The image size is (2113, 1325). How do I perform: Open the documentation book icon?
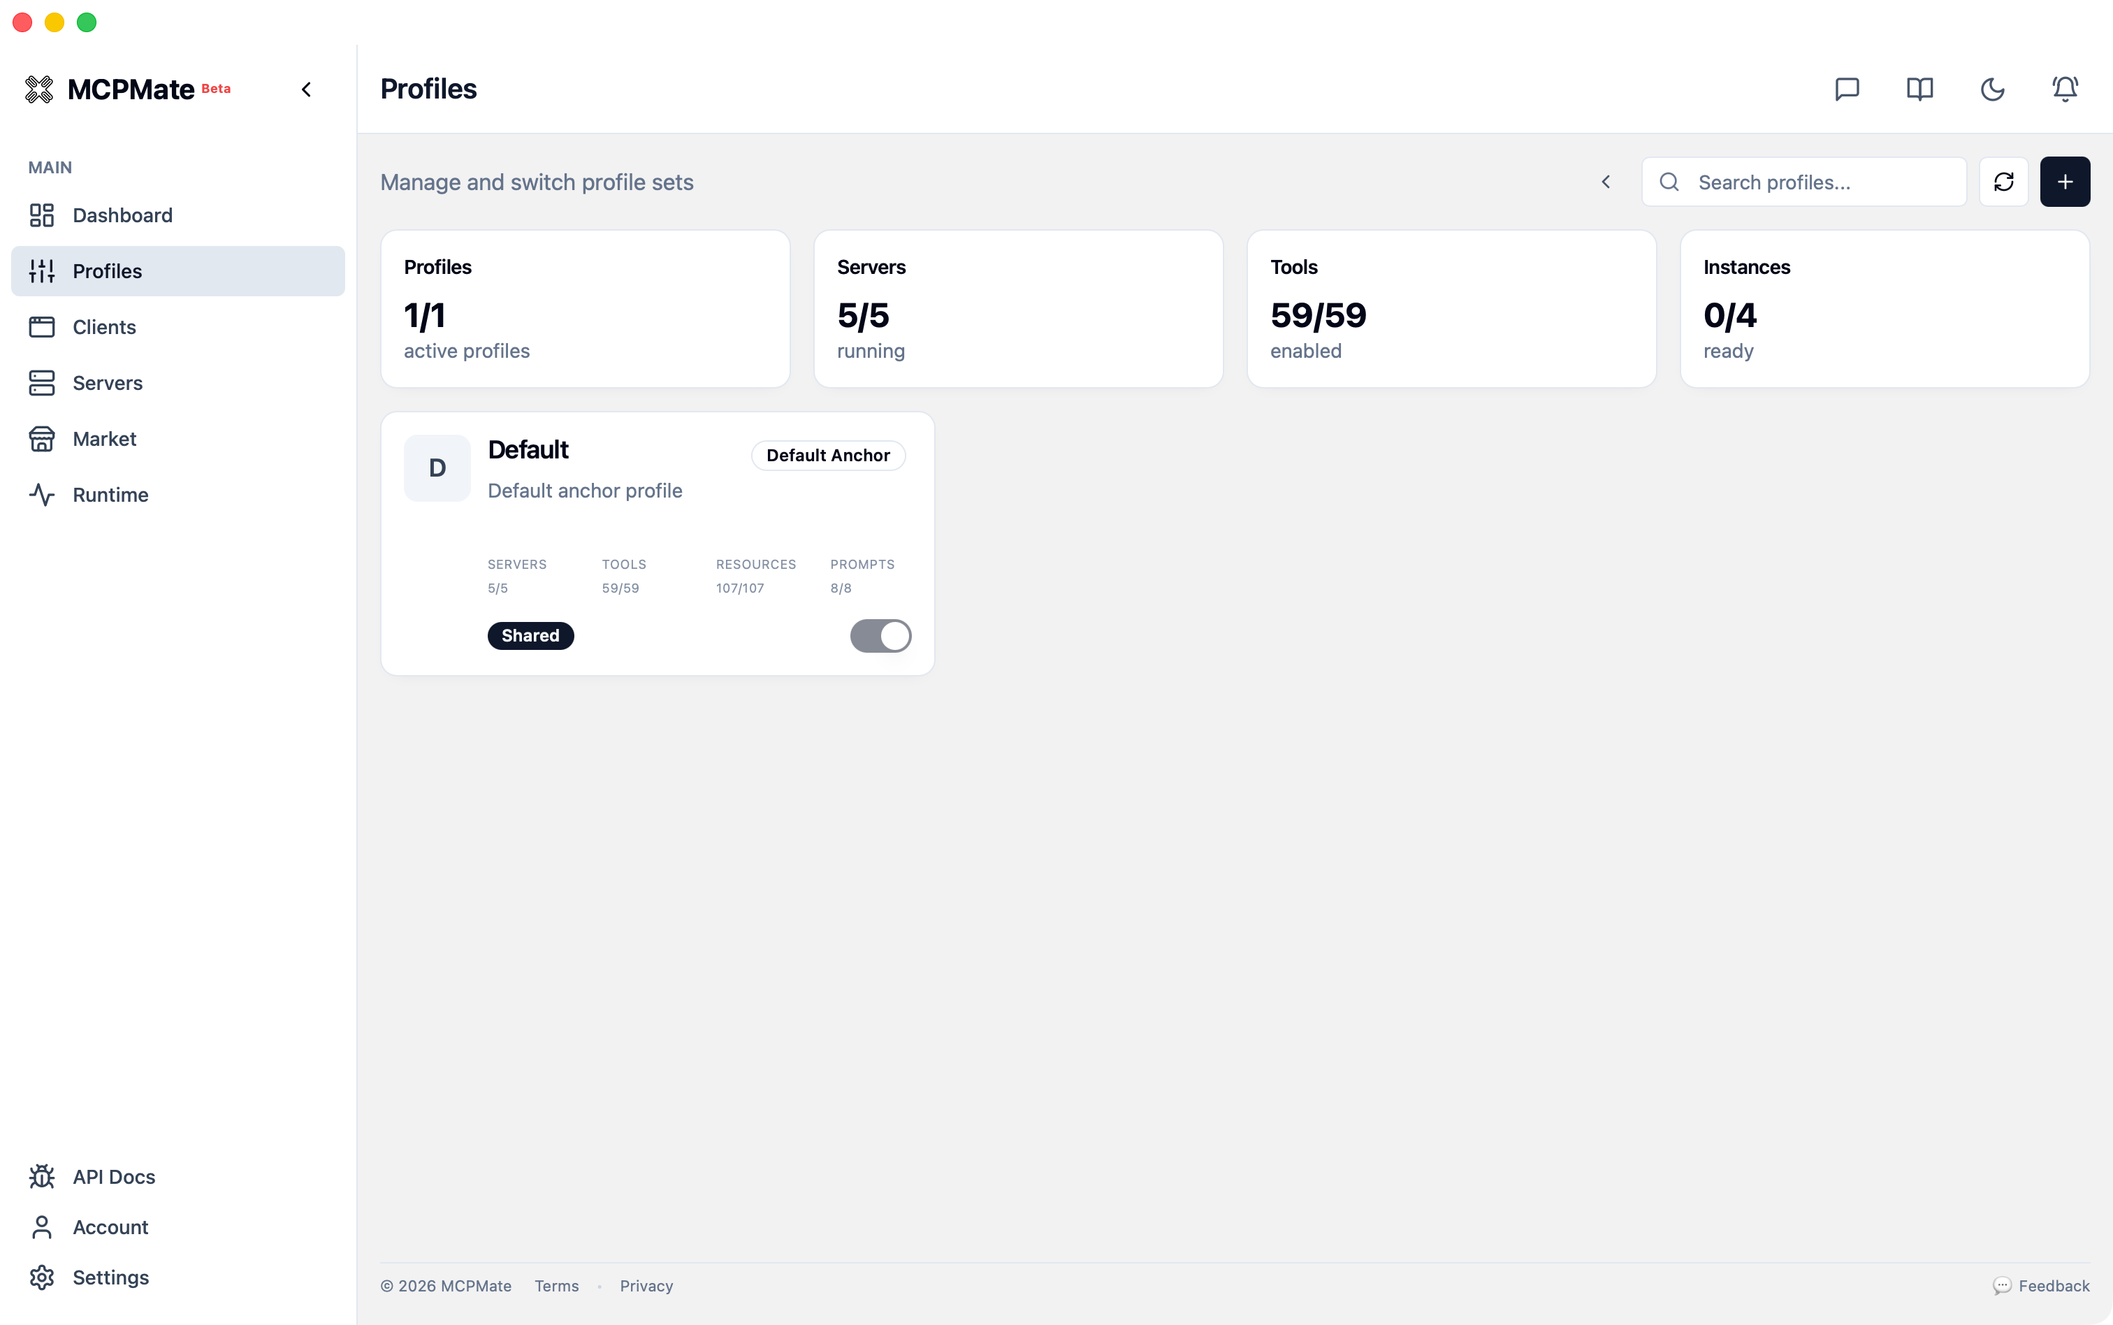pos(1919,89)
